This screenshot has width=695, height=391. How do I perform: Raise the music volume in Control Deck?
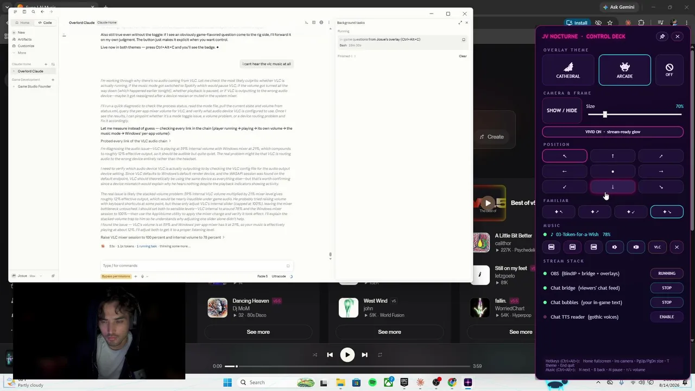click(636, 247)
